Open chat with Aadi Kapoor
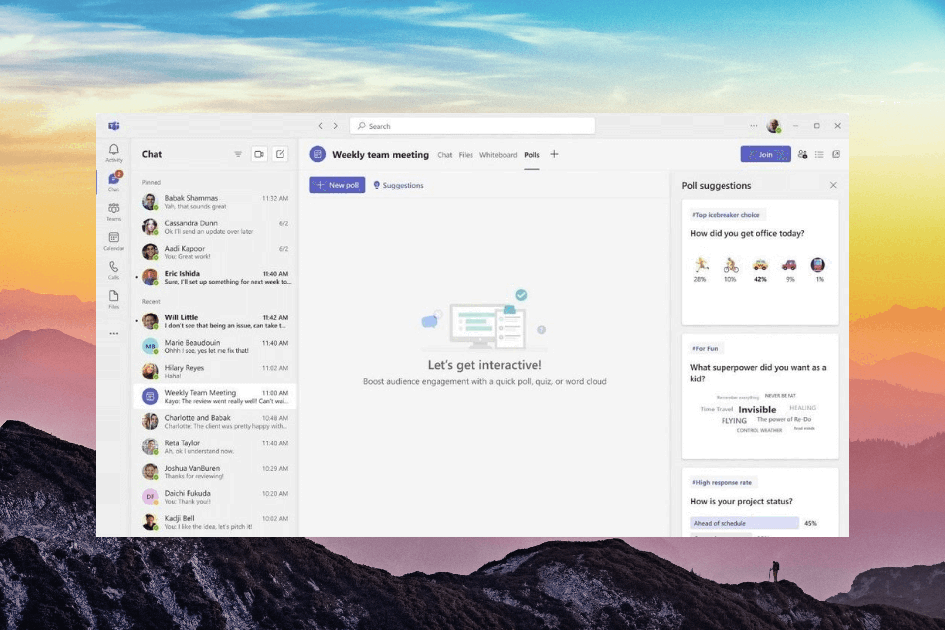 tap(215, 252)
